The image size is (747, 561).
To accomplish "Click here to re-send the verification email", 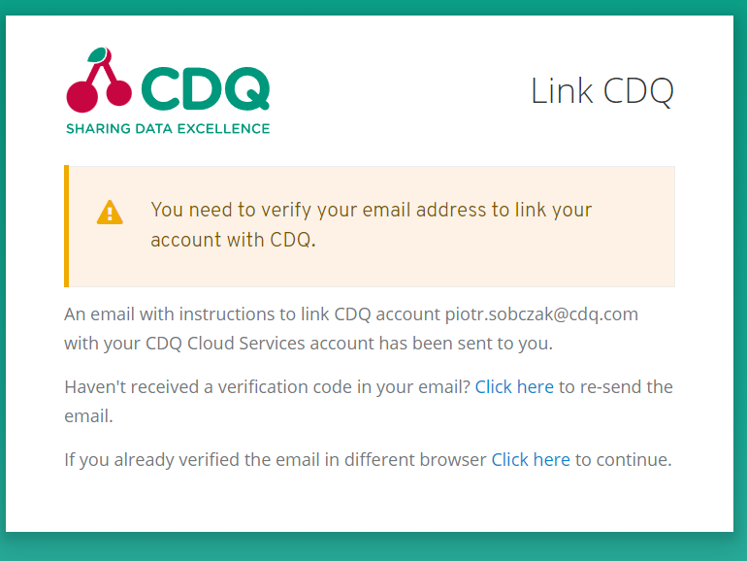I will click(x=514, y=386).
